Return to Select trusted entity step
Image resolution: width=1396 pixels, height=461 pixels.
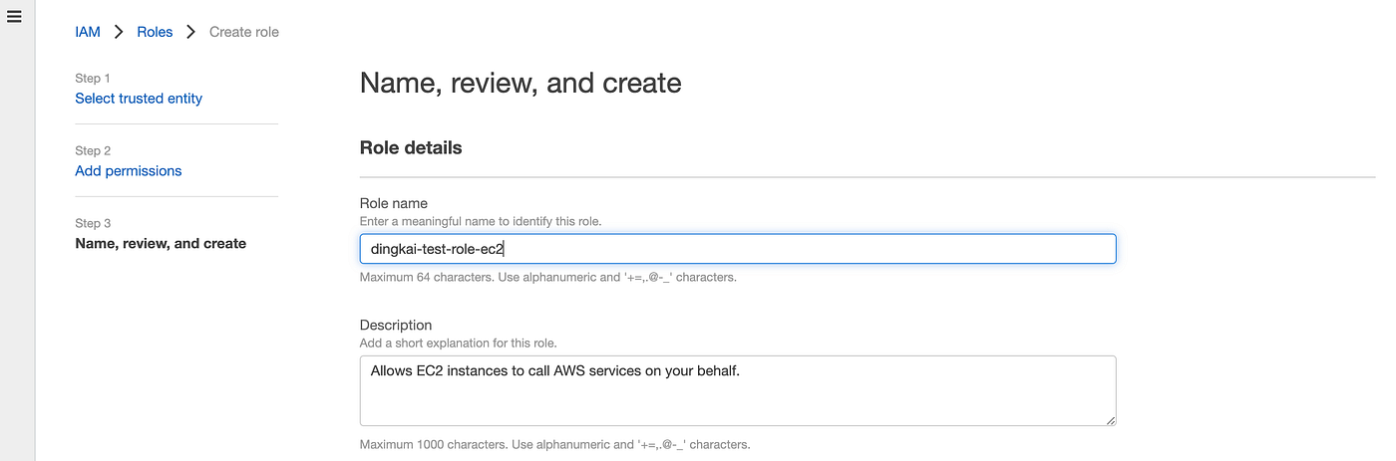(139, 99)
